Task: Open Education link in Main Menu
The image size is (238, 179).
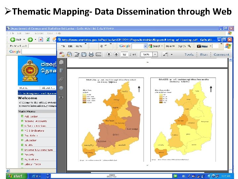Action: coord(30,140)
